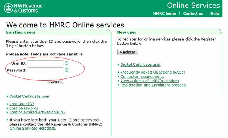Follow the Lost User ID? link

(x=22, y=104)
